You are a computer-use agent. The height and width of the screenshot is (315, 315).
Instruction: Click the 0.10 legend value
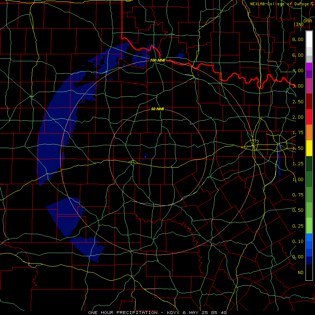[298, 241]
